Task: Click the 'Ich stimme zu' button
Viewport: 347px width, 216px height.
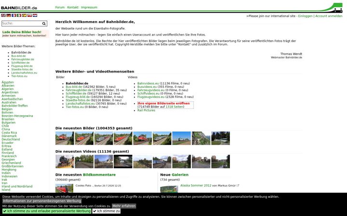Action: (x=107, y=211)
